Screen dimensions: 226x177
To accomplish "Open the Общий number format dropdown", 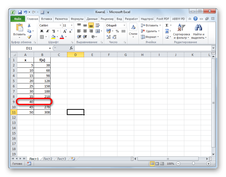I will (124, 25).
